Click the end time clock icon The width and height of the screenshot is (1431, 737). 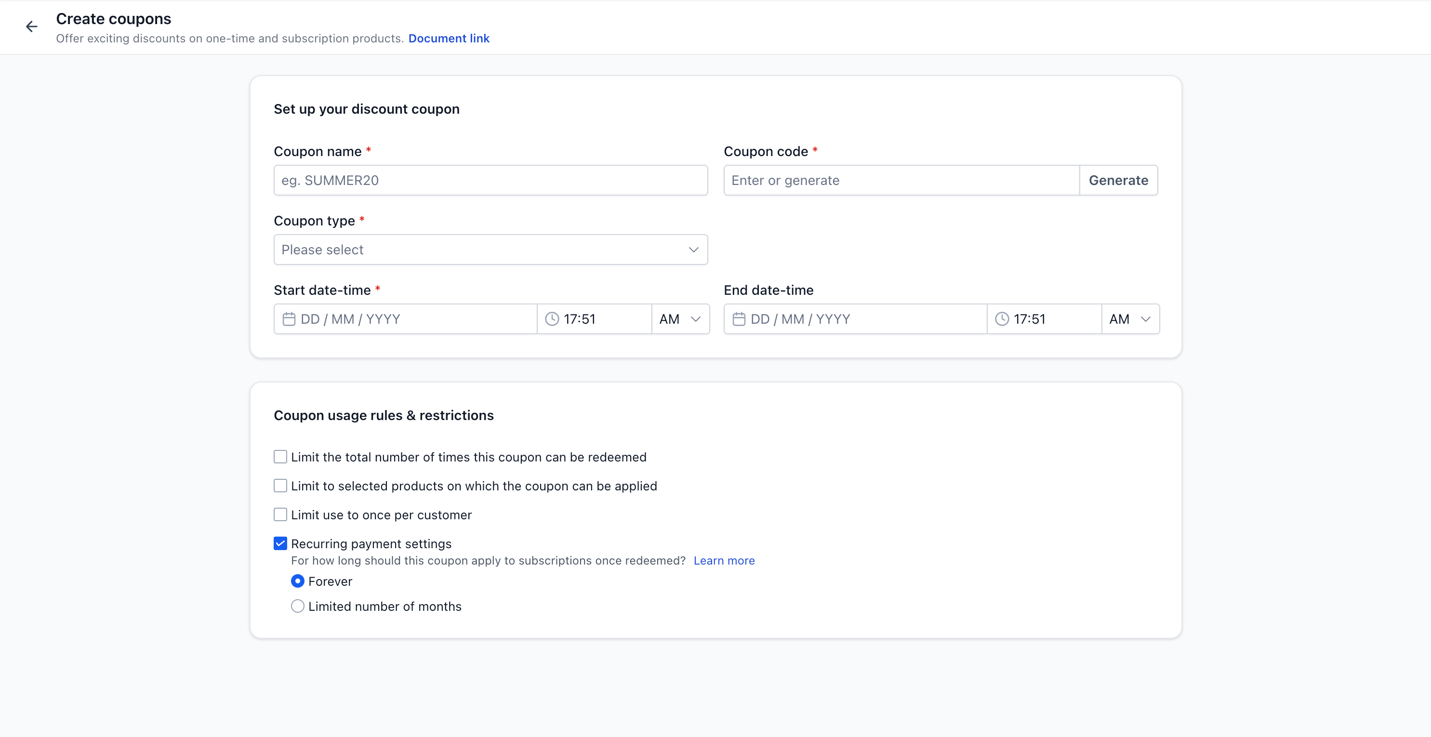tap(1002, 319)
